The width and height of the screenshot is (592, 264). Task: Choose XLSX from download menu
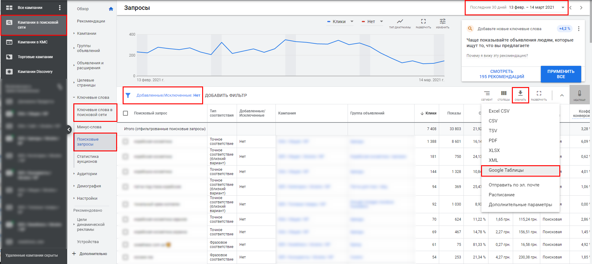(x=520, y=150)
